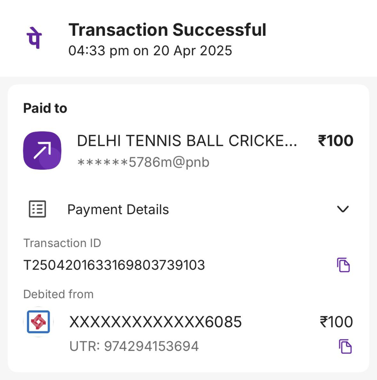This screenshot has height=380, width=377.
Task: Select transaction ID T2504201633169803739103
Action: click(x=114, y=265)
